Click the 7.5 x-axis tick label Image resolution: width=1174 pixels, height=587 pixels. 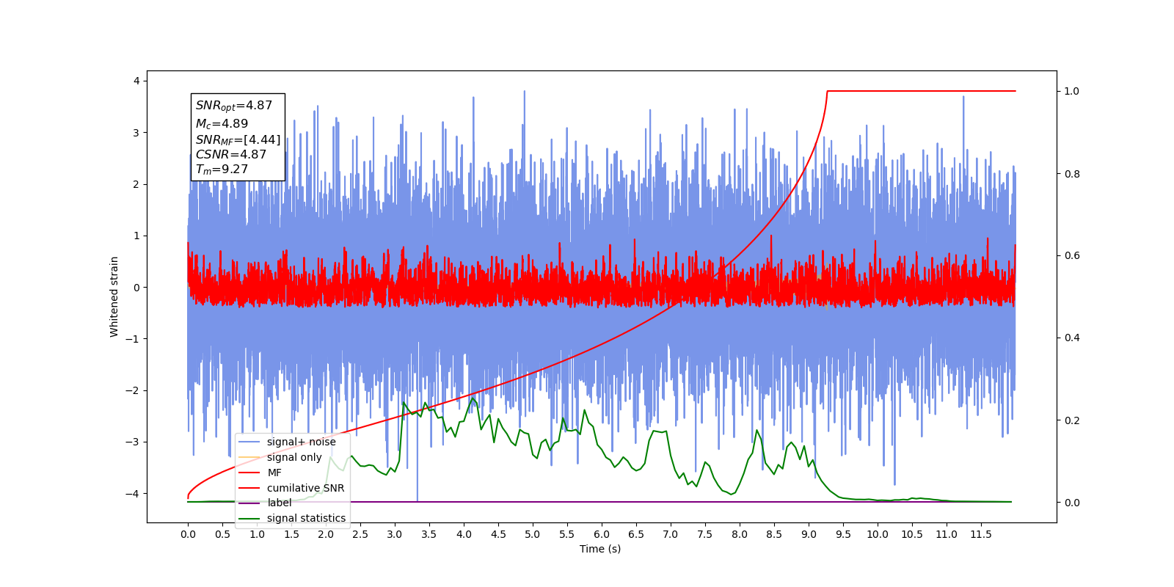pyautogui.click(x=705, y=534)
